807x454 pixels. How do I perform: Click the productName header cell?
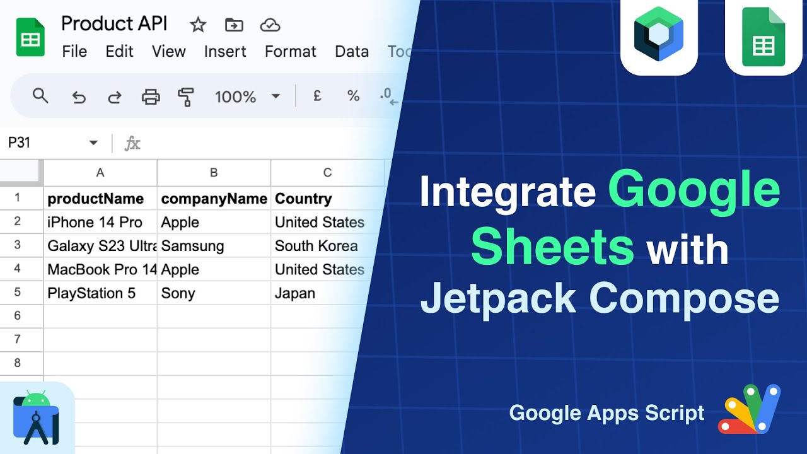tap(100, 199)
